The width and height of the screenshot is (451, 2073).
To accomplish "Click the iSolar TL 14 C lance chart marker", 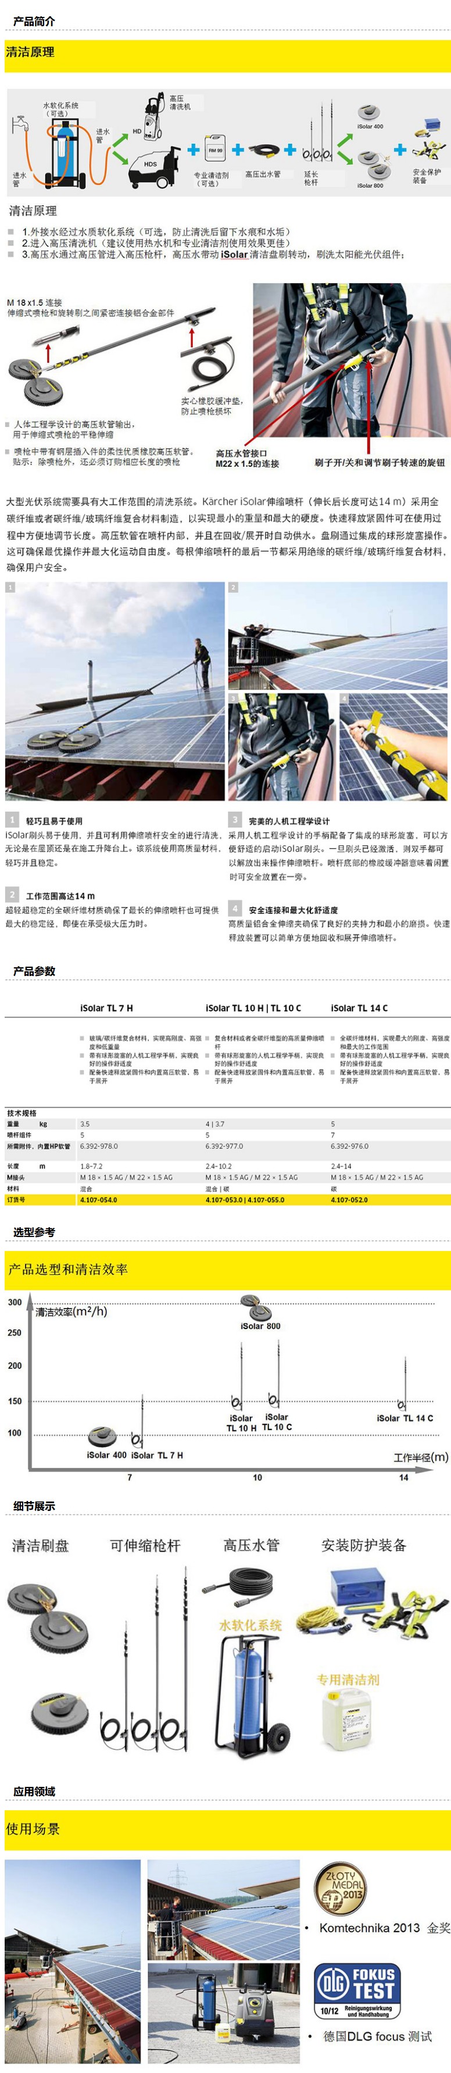I will pyautogui.click(x=403, y=1386).
